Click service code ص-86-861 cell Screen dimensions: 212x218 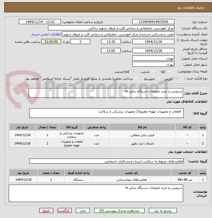click(185, 180)
